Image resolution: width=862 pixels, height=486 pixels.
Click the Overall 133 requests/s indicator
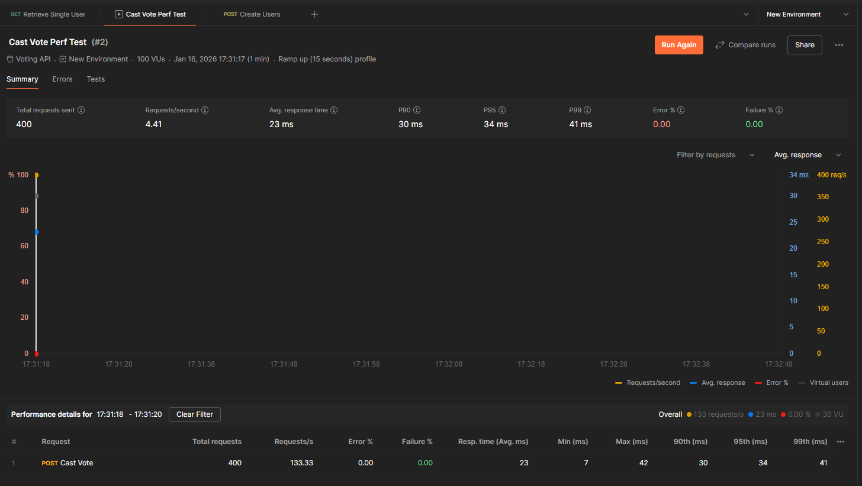pyautogui.click(x=715, y=414)
